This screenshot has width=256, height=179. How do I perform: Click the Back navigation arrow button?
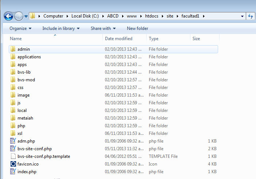tap(8, 16)
